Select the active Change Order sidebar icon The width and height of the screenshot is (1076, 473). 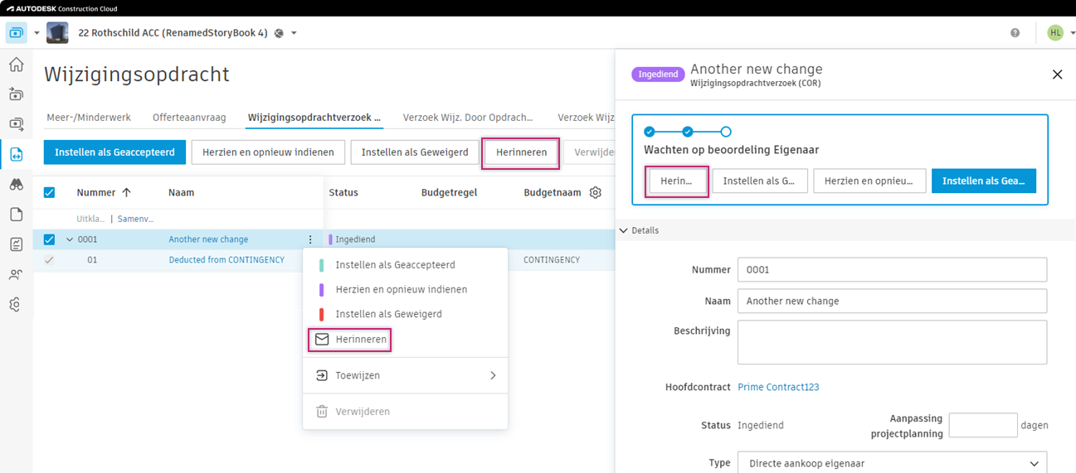16,154
